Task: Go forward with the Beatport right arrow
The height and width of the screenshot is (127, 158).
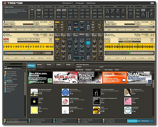Action: point(33,70)
